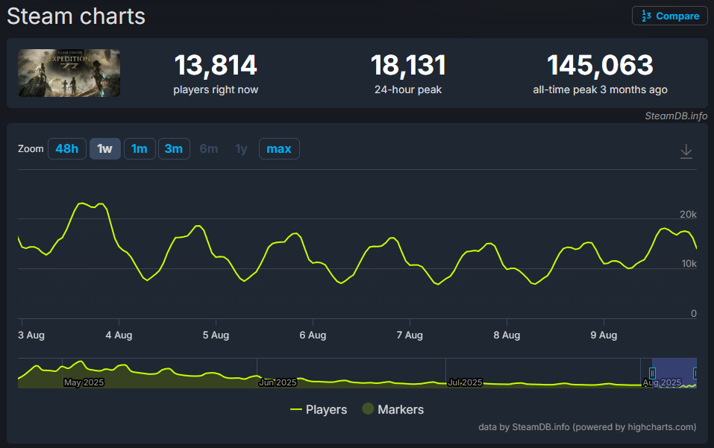The image size is (714, 448).
Task: Toggle the Players series in legend
Action: (x=319, y=409)
